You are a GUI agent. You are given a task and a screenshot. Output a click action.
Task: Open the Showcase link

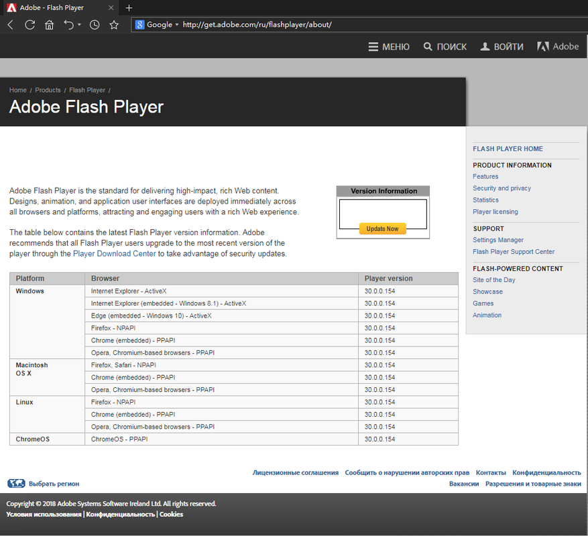(x=487, y=291)
